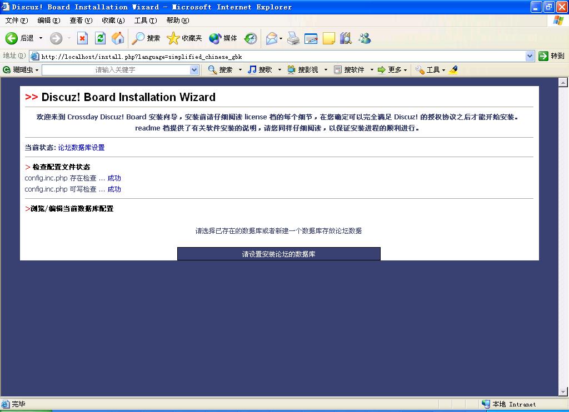Viewport: 569px width, 412px height.
Task: Open the Research books icon
Action: pyautogui.click(x=346, y=38)
